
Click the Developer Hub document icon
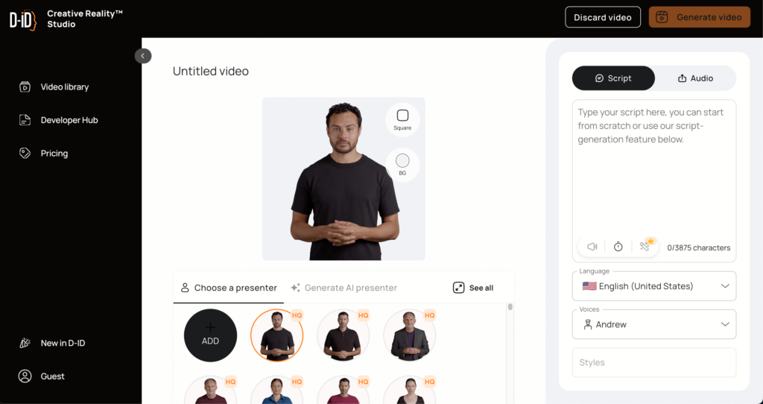(x=25, y=120)
